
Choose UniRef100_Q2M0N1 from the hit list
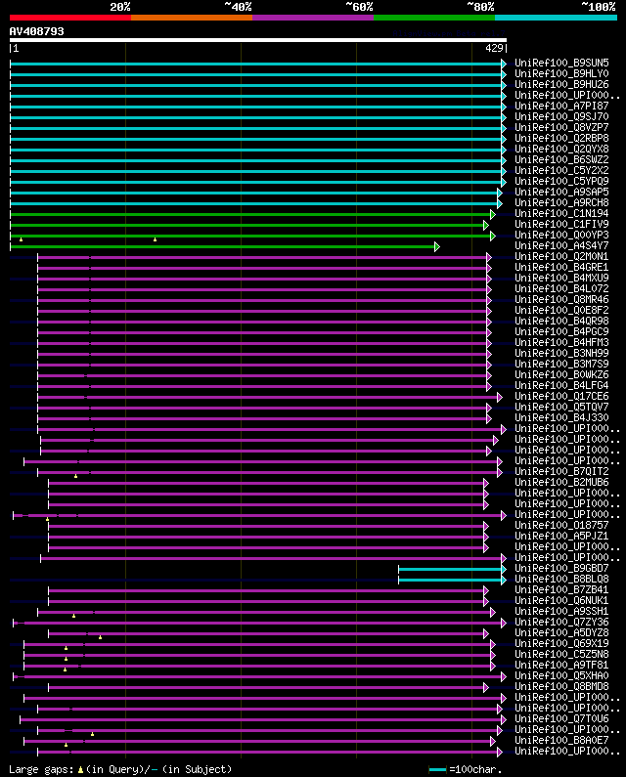point(561,256)
